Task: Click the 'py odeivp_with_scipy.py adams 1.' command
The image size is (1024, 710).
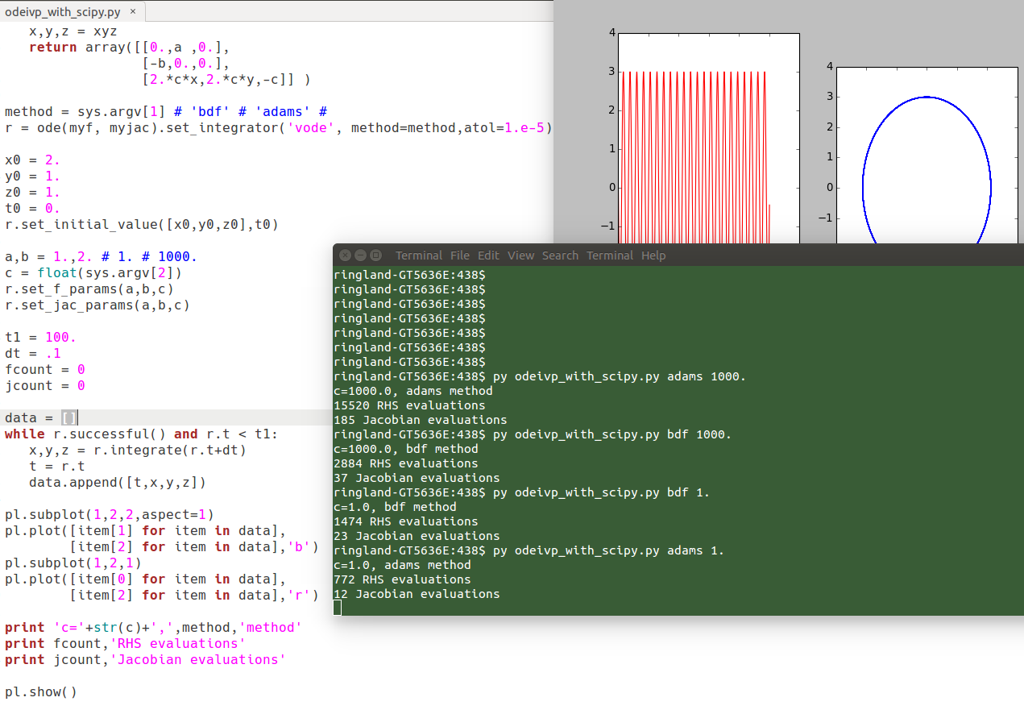Action: (608, 550)
